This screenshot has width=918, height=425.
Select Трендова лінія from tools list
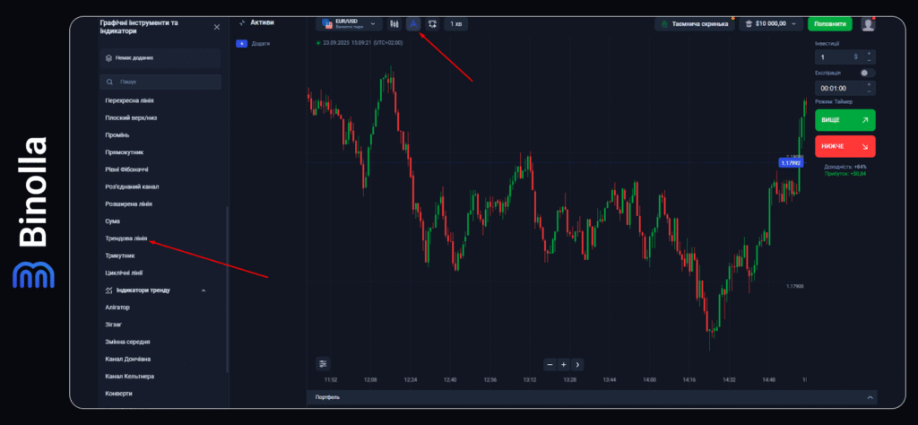click(126, 239)
